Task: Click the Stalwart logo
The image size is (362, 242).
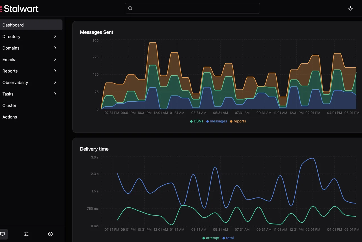Action: point(19,9)
